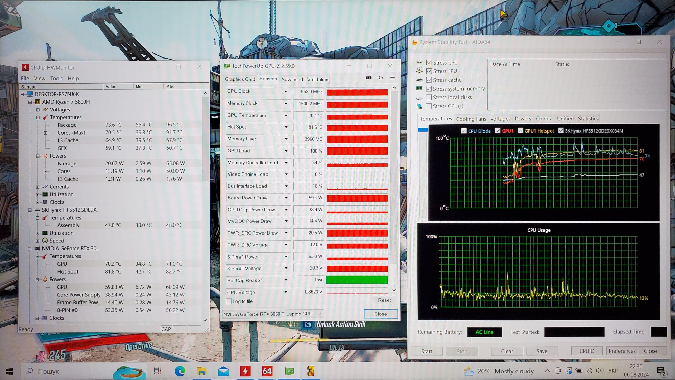Open File Explorer from the taskbar
Image resolution: width=675 pixels, height=380 pixels.
coord(202,371)
